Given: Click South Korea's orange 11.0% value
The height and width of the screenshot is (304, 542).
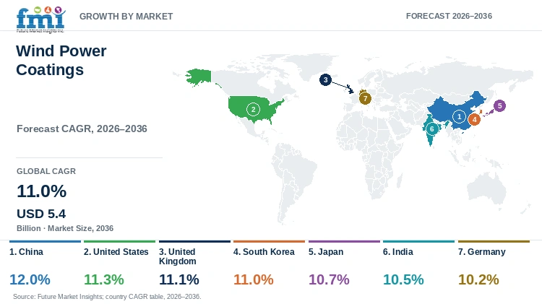Looking at the screenshot, I should [254, 279].
